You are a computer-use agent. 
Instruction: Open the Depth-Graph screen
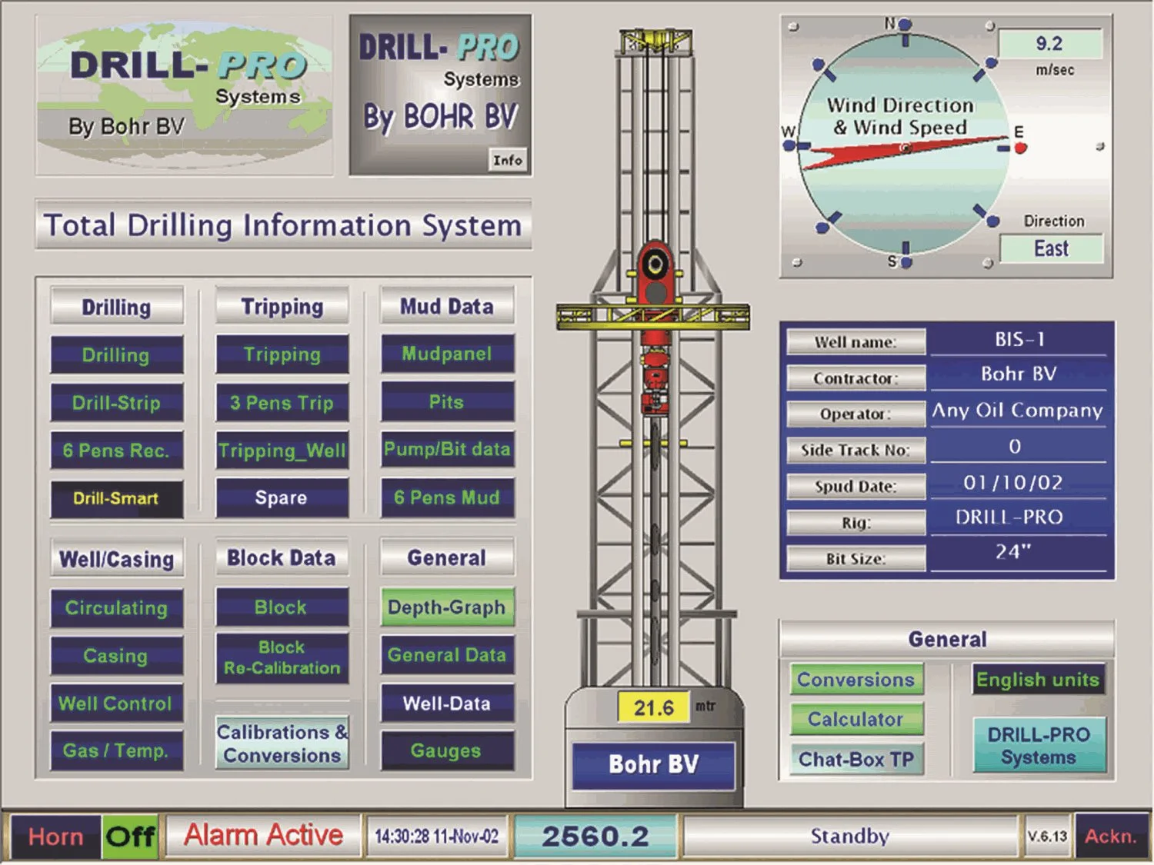pos(446,607)
